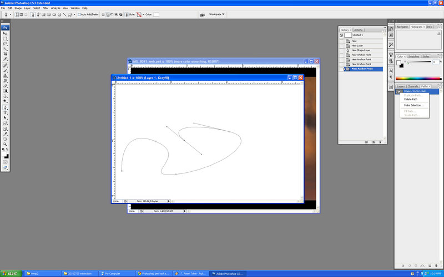Click the foreground color swatch in toolbox
The image size is (444, 277).
click(4, 154)
